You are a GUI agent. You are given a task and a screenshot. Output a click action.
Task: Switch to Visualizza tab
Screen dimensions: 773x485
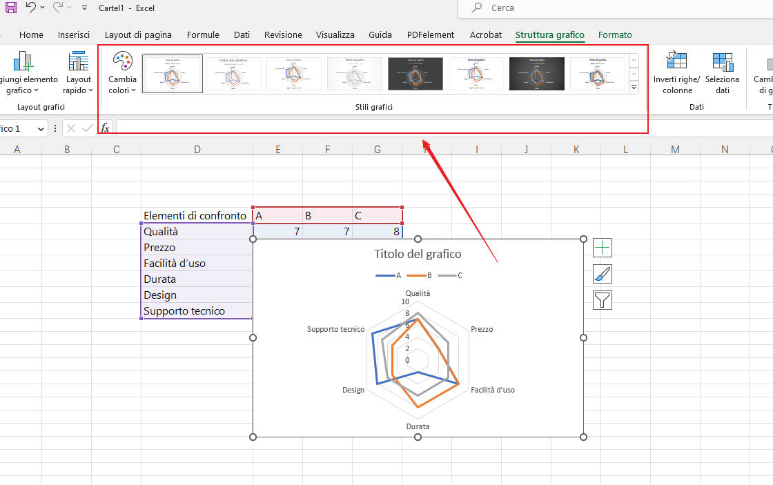pyautogui.click(x=335, y=34)
